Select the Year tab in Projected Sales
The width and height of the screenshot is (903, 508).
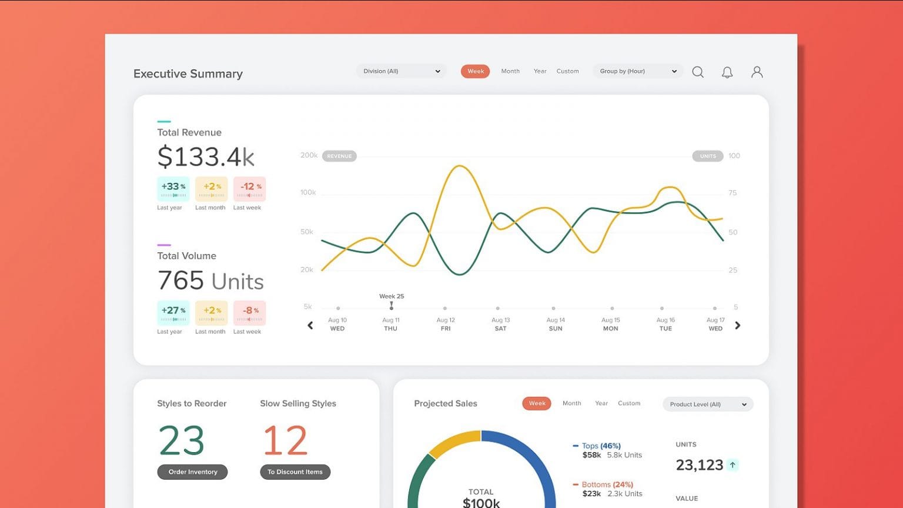tap(601, 403)
